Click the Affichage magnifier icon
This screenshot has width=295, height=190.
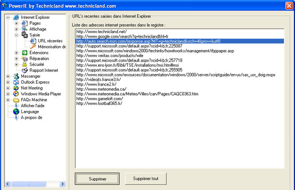click(x=24, y=29)
